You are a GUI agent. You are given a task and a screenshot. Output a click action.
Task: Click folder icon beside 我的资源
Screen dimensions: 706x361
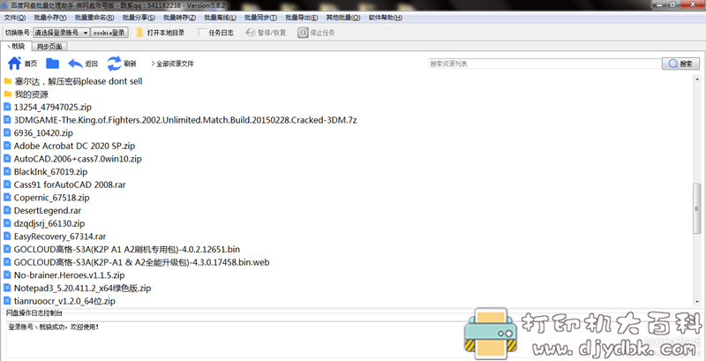pos(7,94)
